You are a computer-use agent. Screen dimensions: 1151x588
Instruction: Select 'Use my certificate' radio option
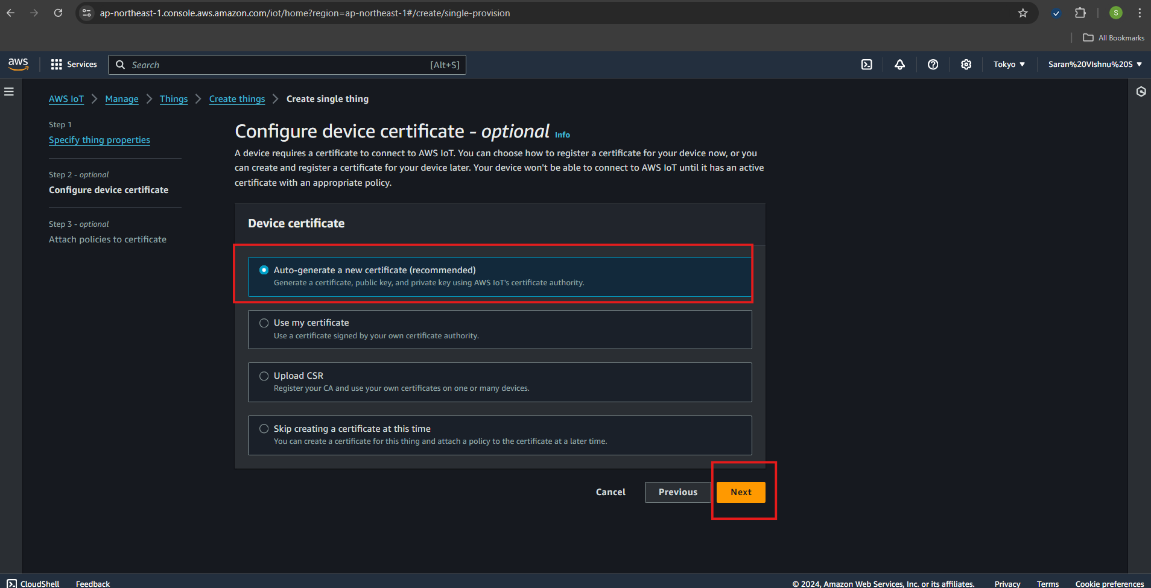click(264, 323)
